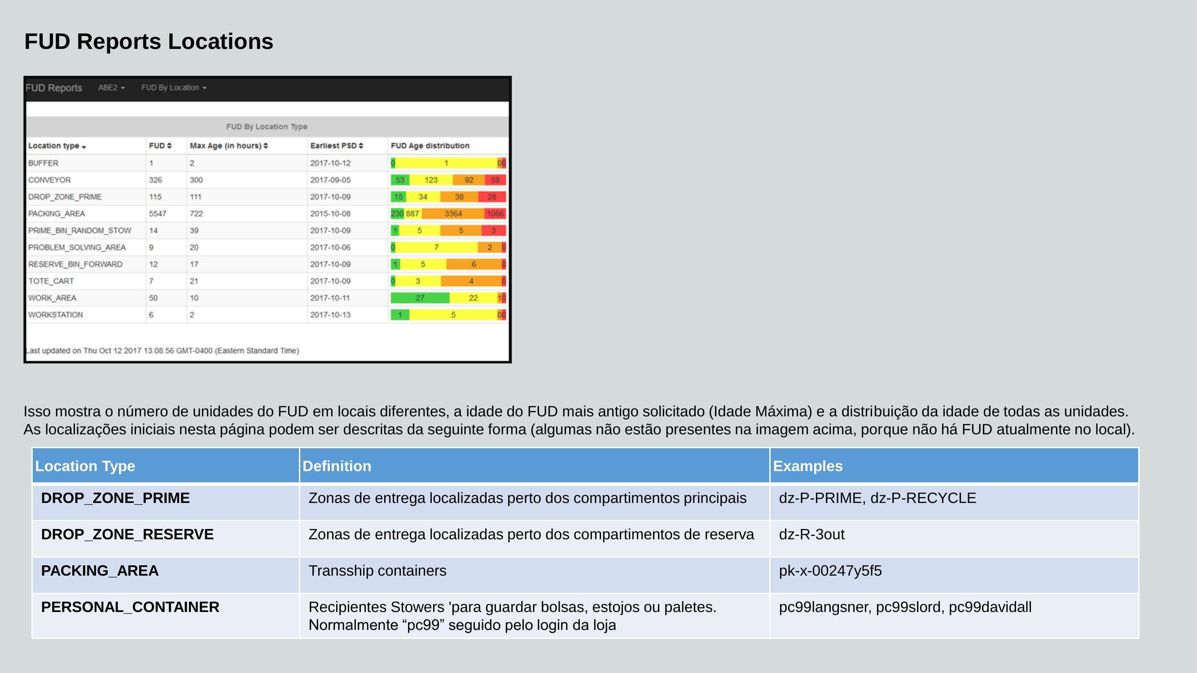1197x673 pixels.
Task: Sort by Earliest PSD column header
Action: [x=337, y=146]
